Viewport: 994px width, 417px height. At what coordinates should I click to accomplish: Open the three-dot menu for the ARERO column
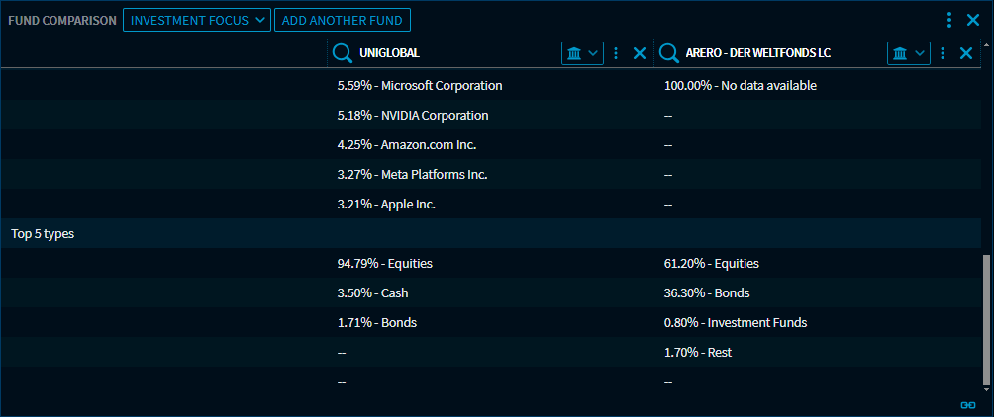point(942,53)
